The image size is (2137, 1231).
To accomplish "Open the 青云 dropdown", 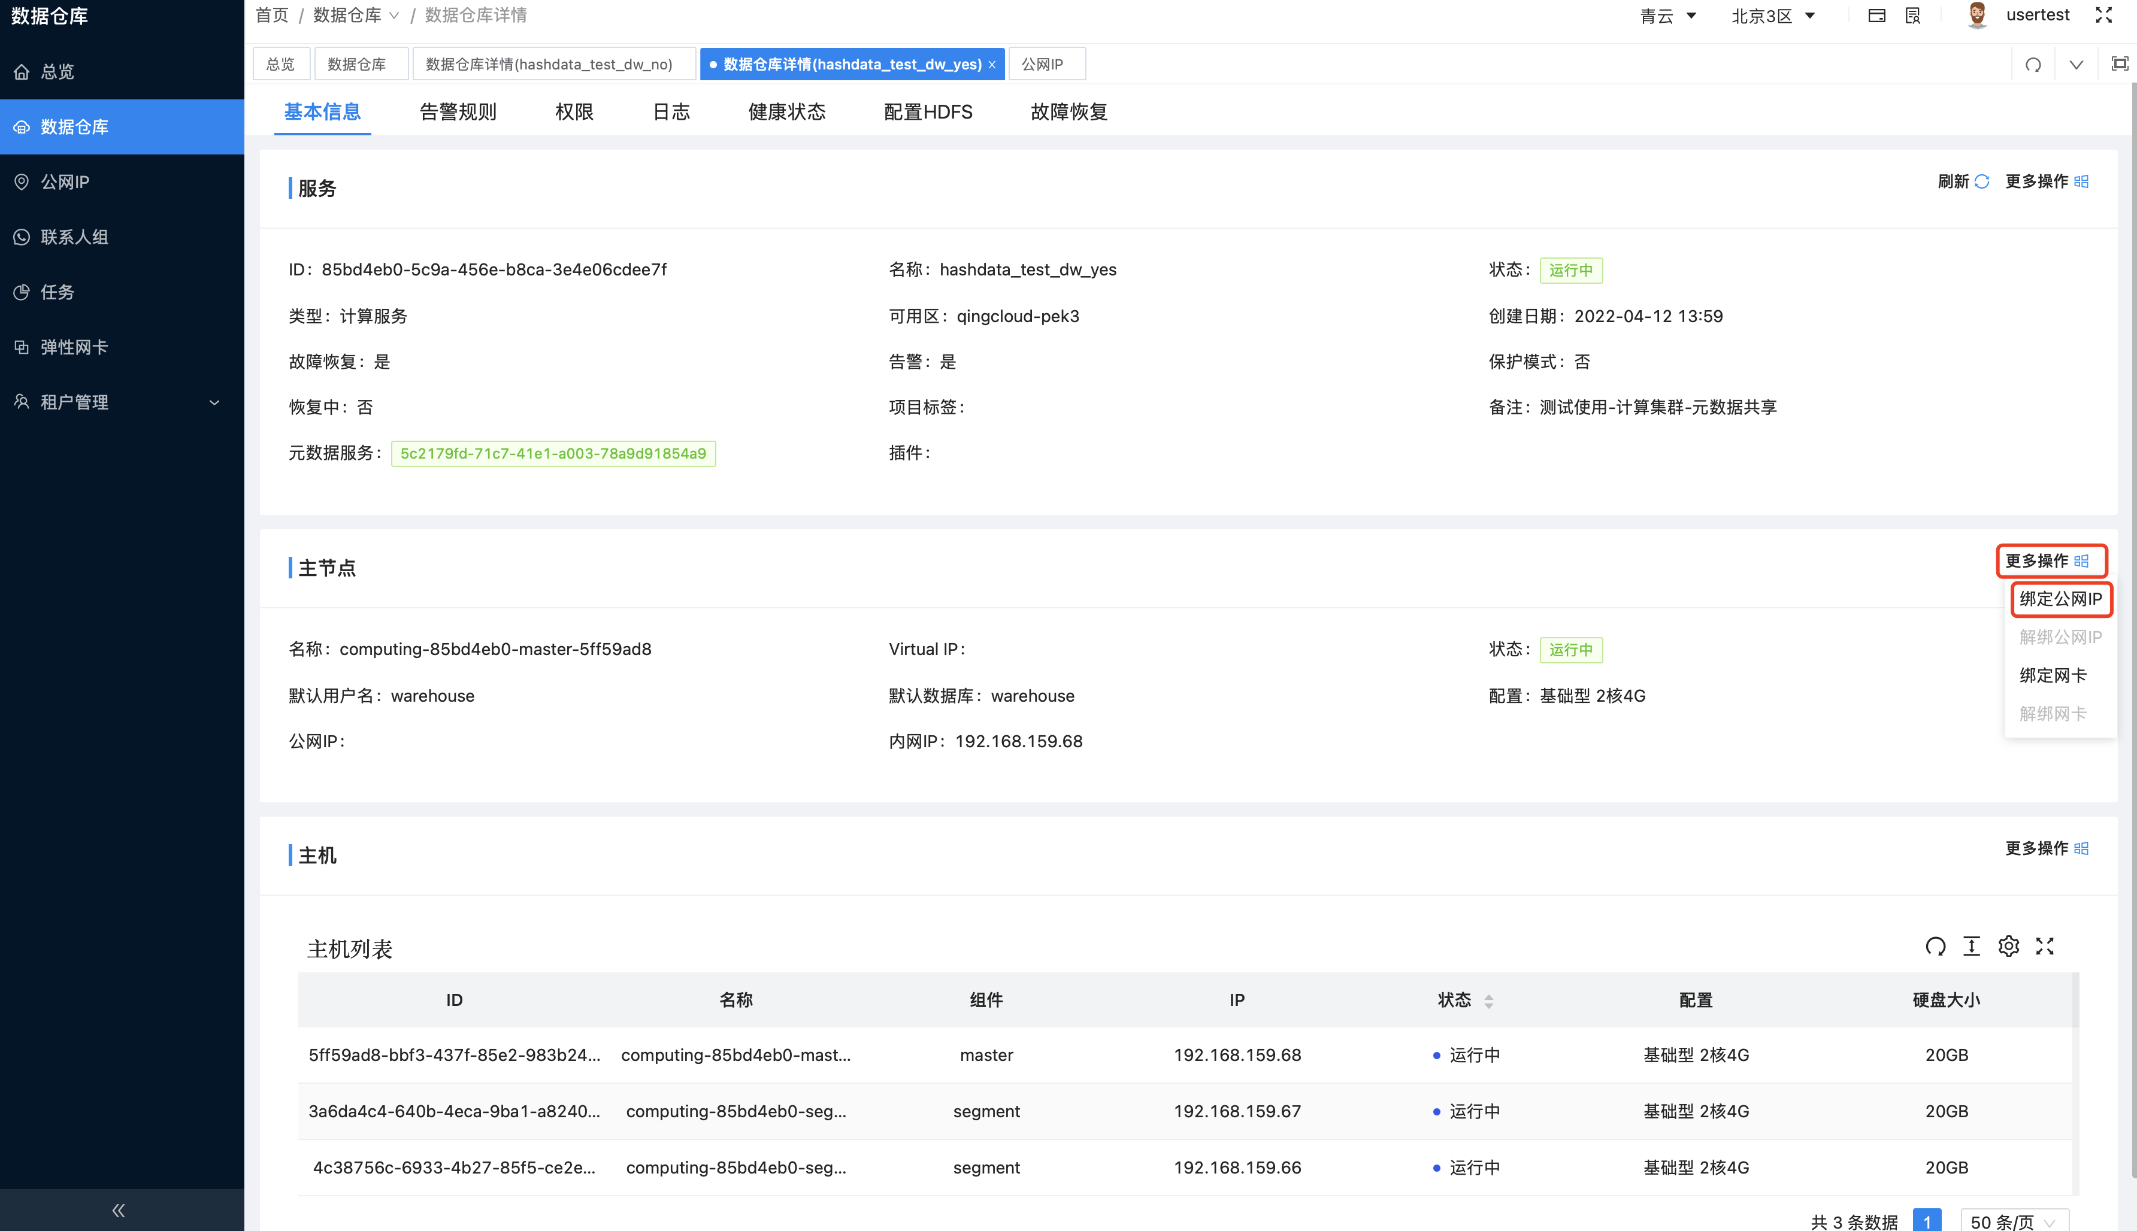I will coord(1667,15).
